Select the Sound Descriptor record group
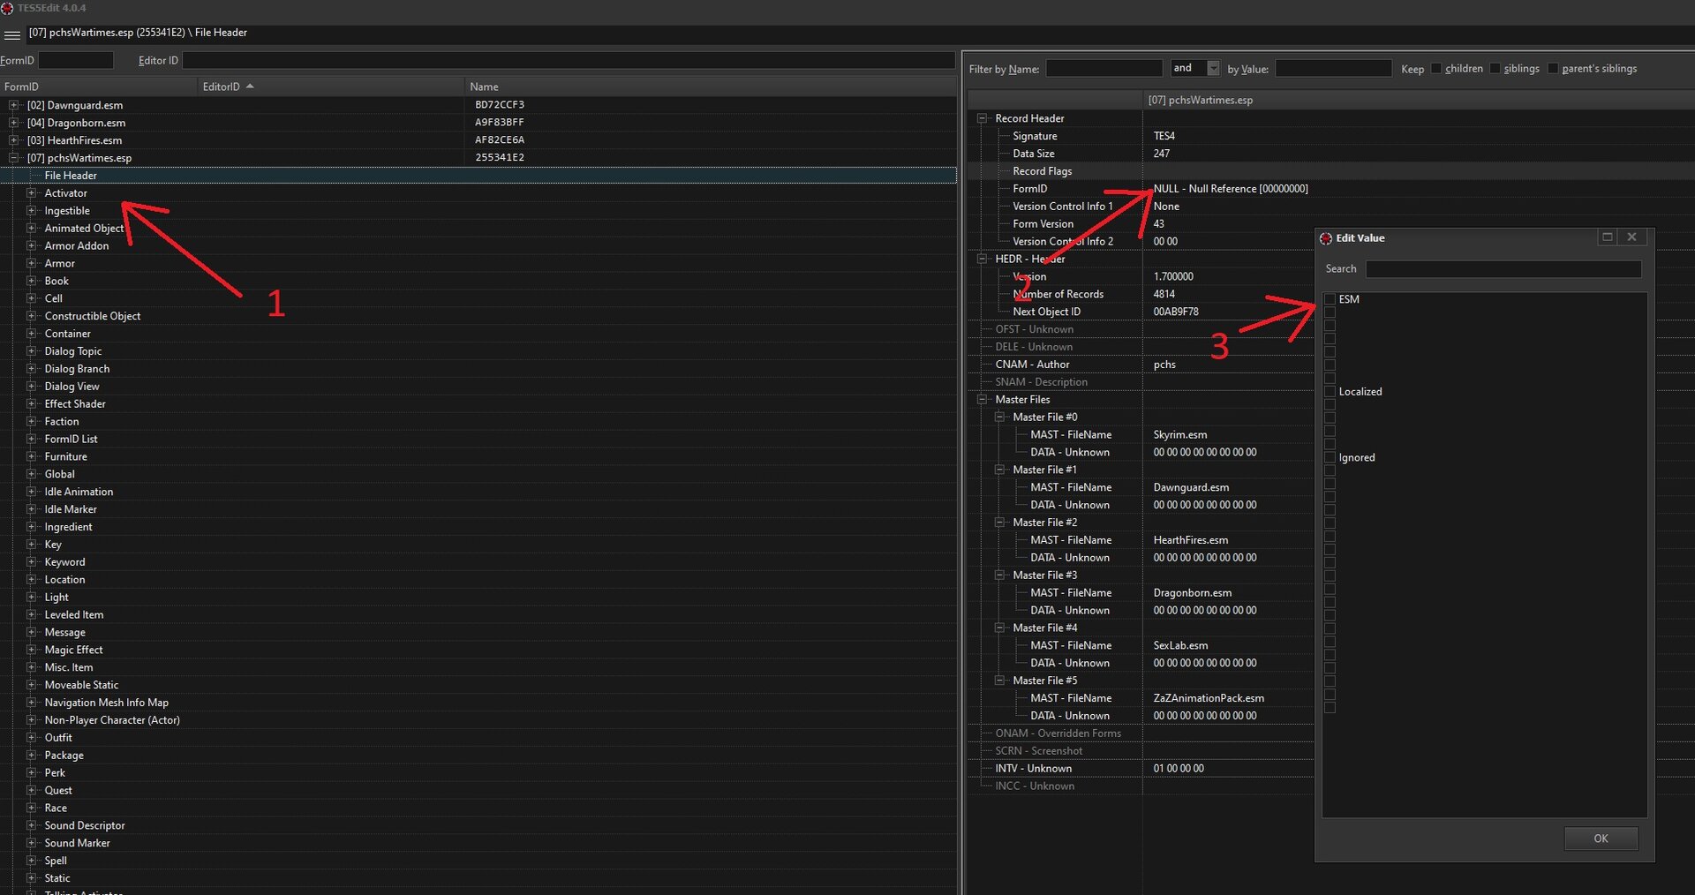 click(x=85, y=825)
